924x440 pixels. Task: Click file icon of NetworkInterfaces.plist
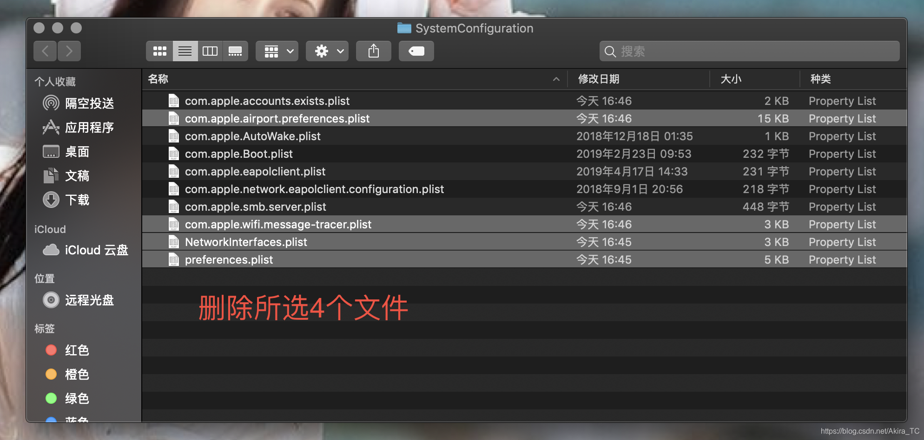(x=173, y=242)
